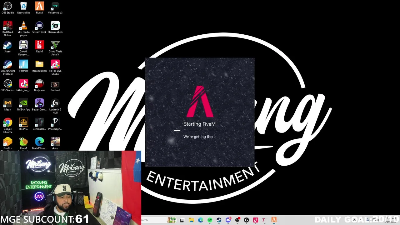Open Task View on the taskbar
The width and height of the screenshot is (400, 225).
click(182, 220)
